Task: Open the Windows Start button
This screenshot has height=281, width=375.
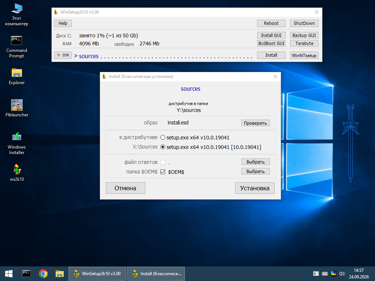Action: [9, 274]
